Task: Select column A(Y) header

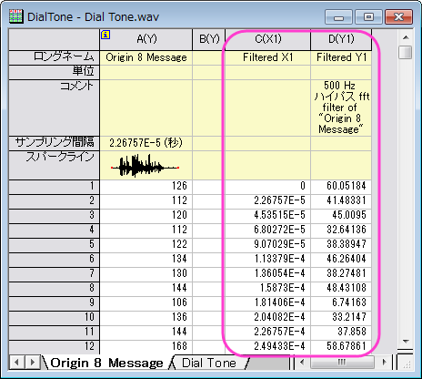Action: [x=146, y=39]
